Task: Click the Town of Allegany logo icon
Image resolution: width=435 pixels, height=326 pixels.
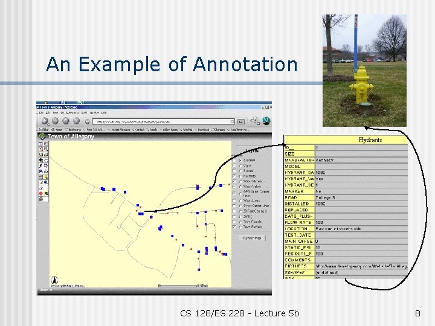Action: click(42, 136)
